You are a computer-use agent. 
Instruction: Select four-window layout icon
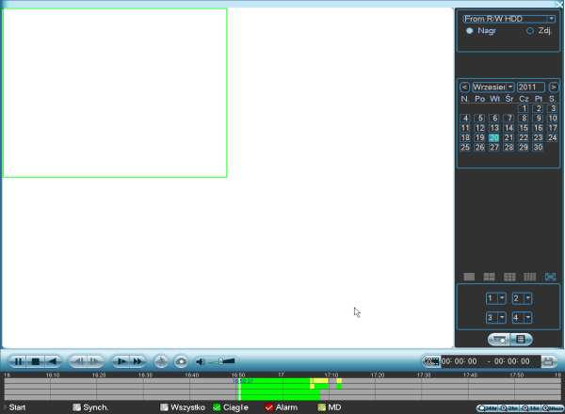click(489, 277)
